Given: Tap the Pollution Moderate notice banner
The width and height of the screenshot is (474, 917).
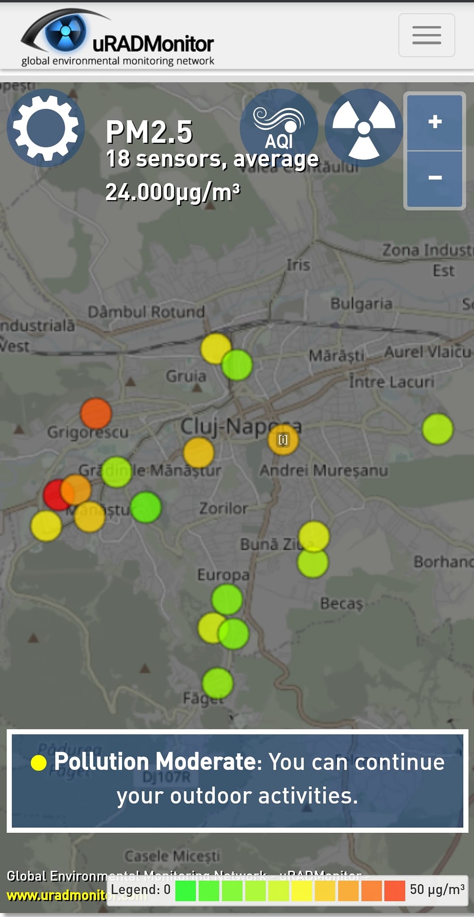Looking at the screenshot, I should pyautogui.click(x=237, y=780).
